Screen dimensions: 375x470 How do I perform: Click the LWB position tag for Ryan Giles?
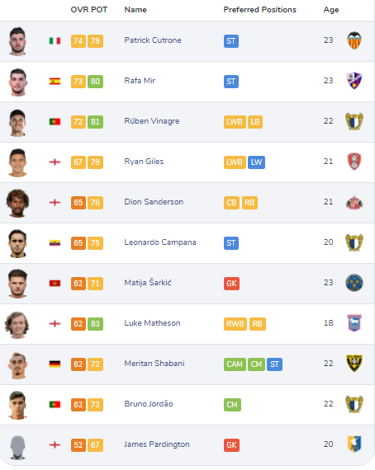coord(235,162)
